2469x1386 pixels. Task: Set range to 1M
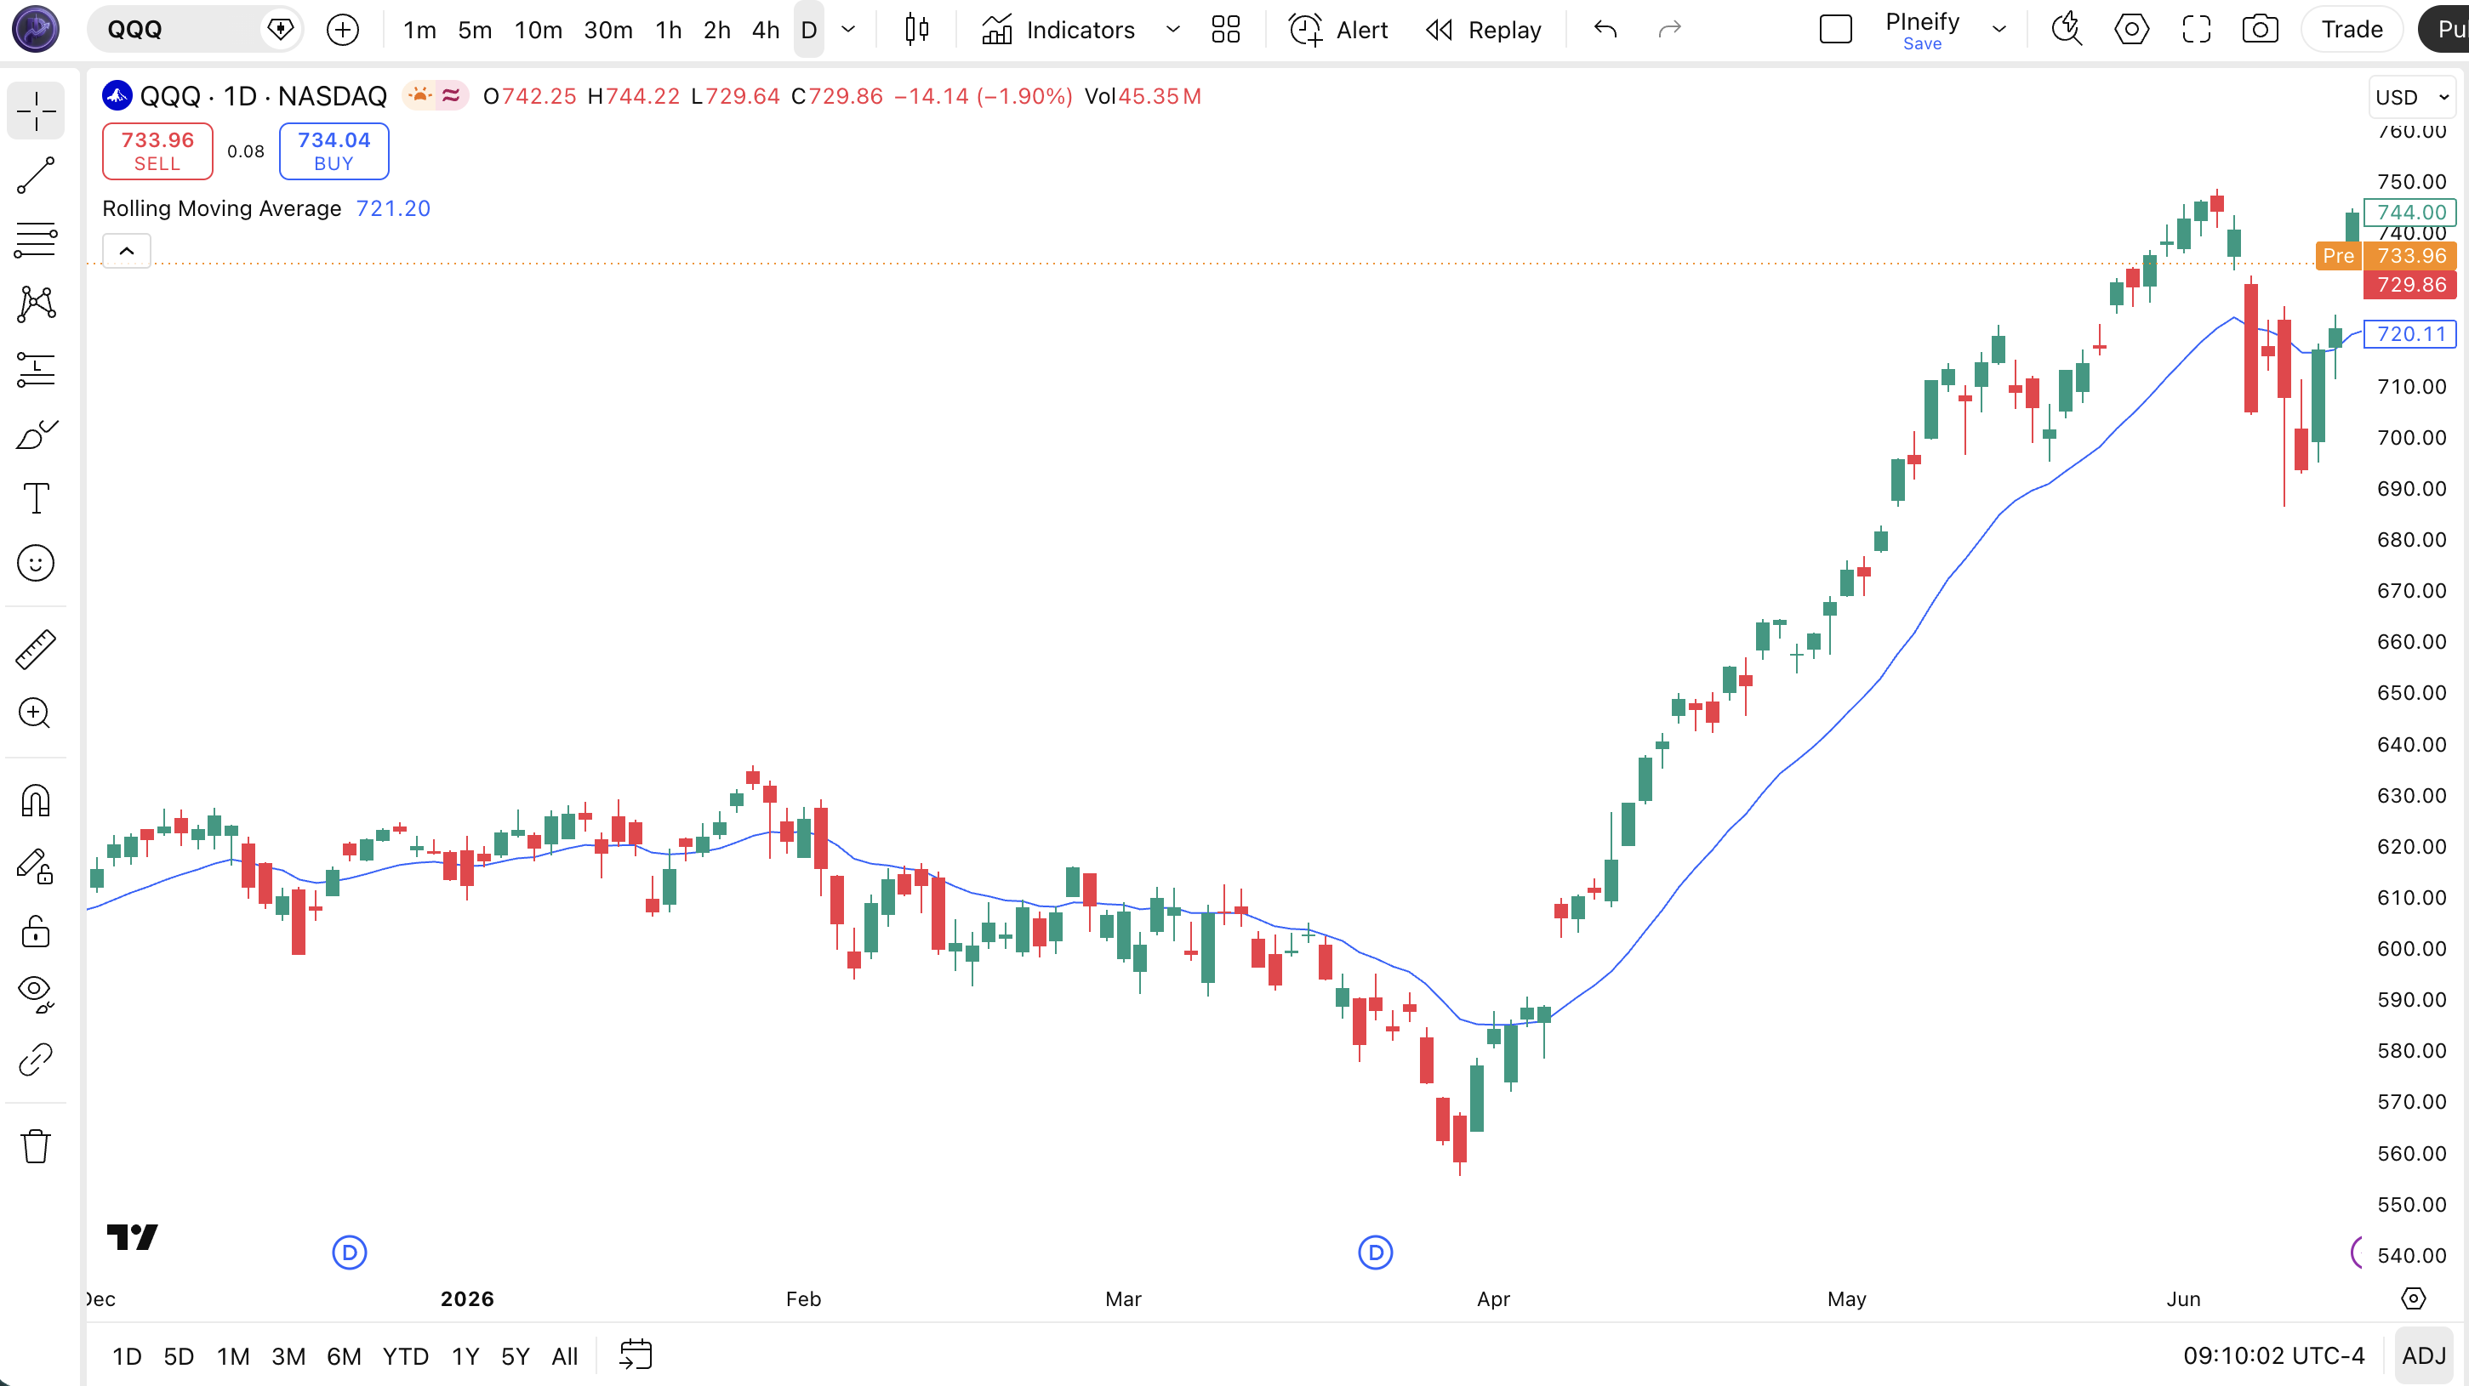(x=233, y=1356)
